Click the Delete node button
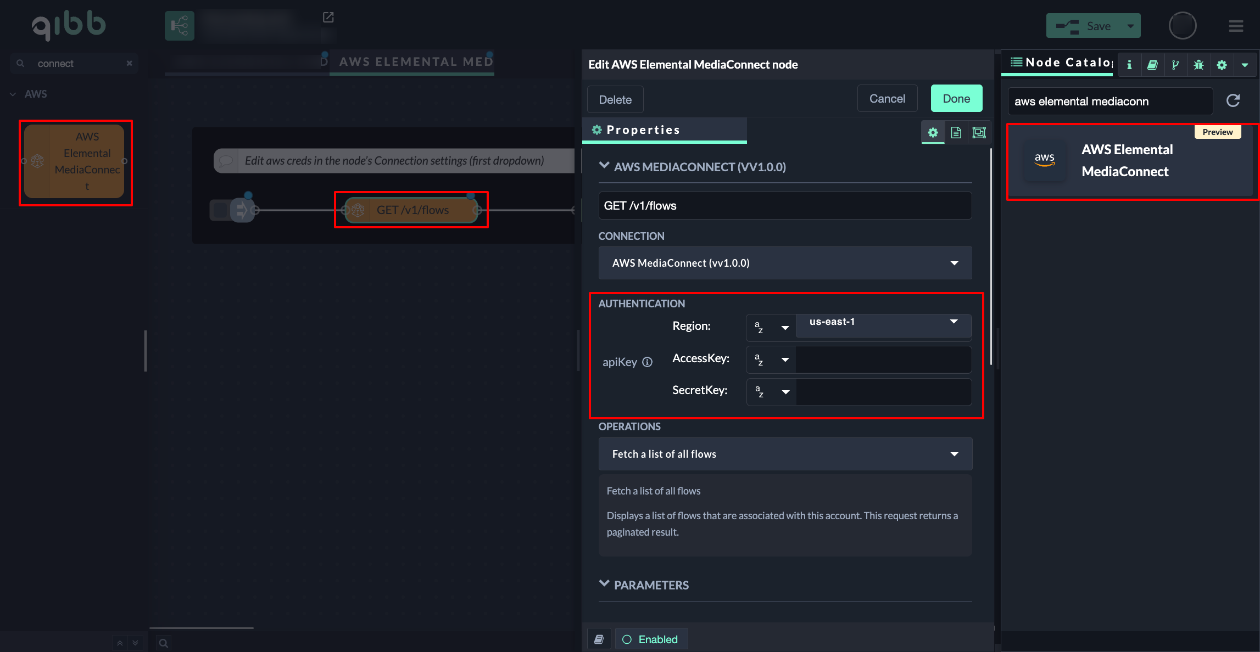This screenshot has height=652, width=1260. tap(615, 100)
